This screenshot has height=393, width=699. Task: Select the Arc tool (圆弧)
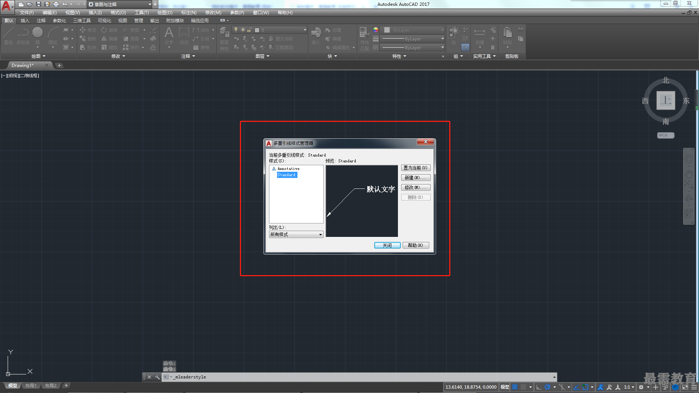coord(53,36)
